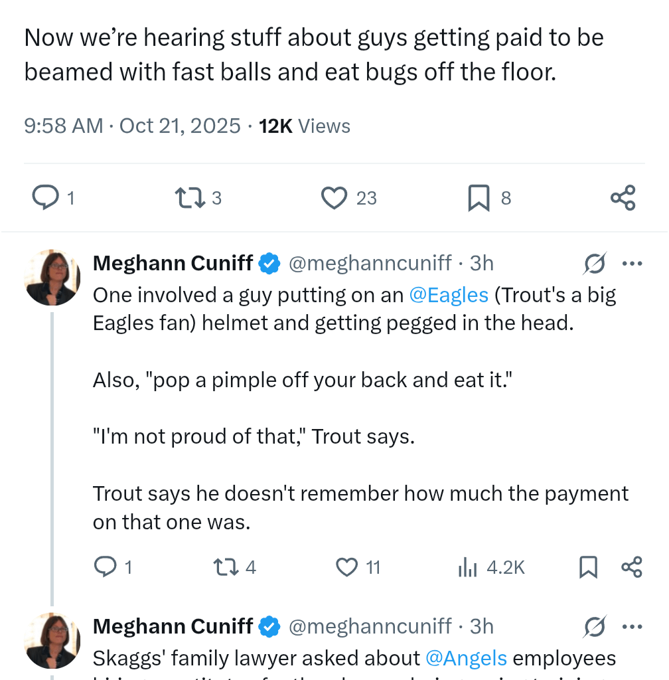View Meghann Cuniff's profile name

(173, 263)
